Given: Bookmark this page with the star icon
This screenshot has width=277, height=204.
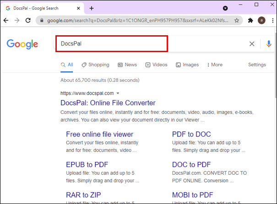Looking at the screenshot, I should [x=237, y=21].
